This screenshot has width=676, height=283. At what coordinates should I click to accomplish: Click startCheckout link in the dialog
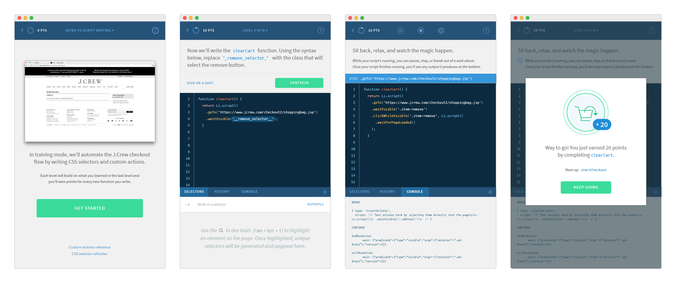click(593, 170)
